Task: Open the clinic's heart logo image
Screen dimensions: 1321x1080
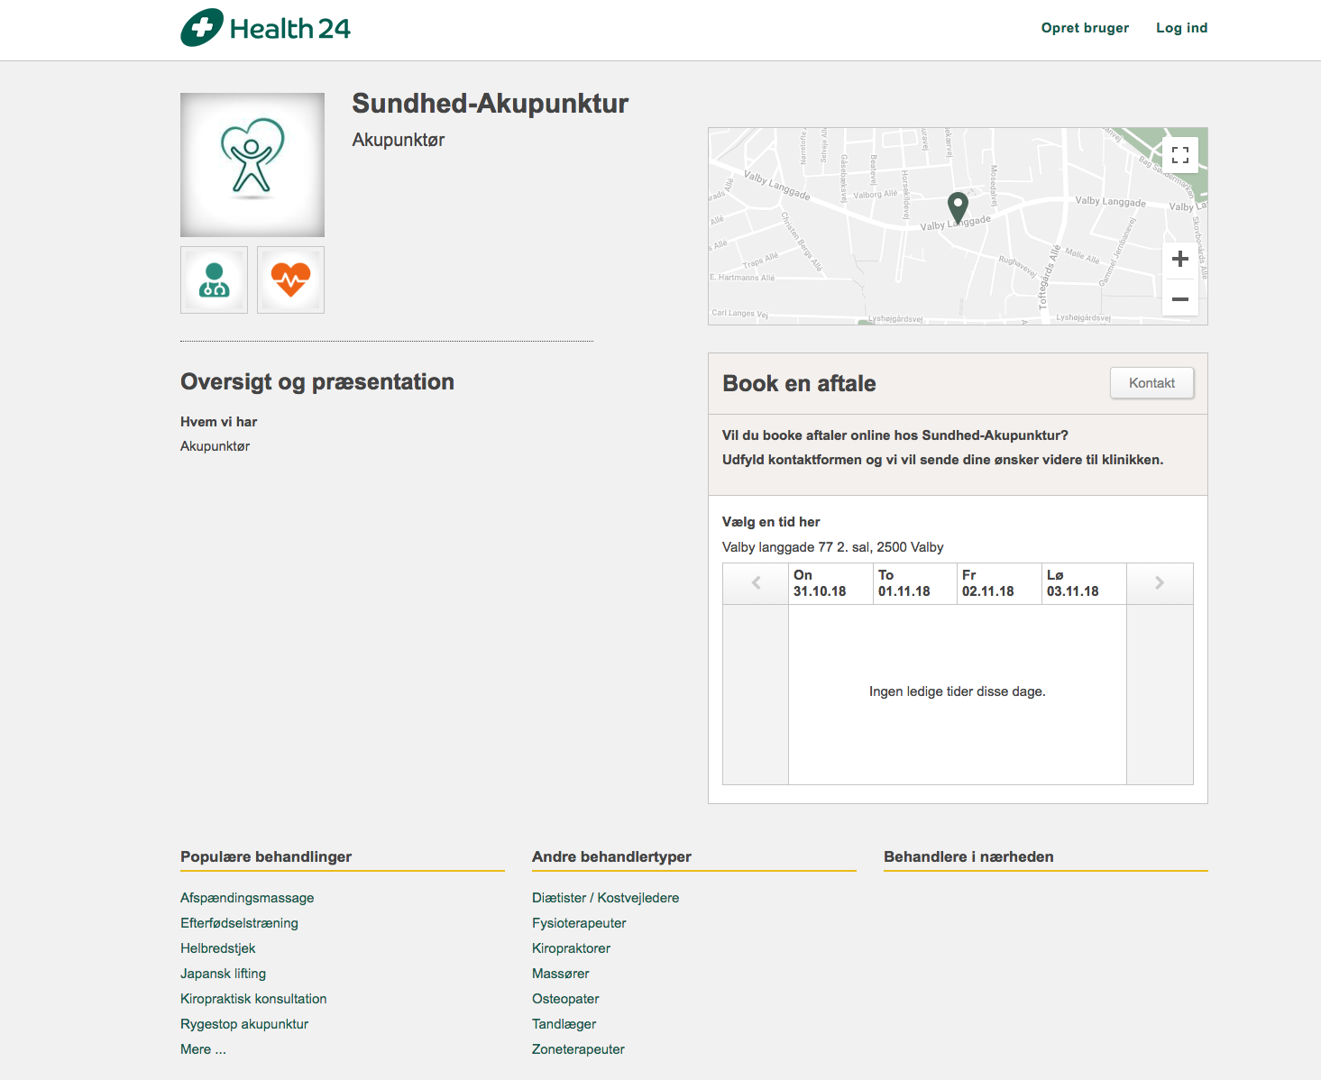Action: (252, 165)
